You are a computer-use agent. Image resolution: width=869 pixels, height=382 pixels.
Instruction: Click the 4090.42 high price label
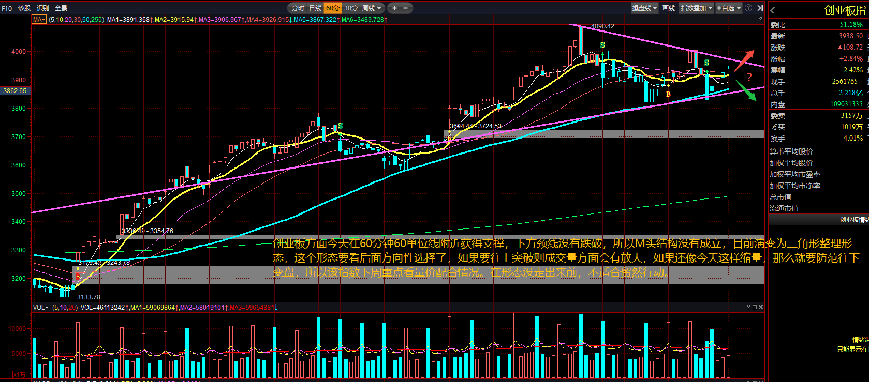602,26
